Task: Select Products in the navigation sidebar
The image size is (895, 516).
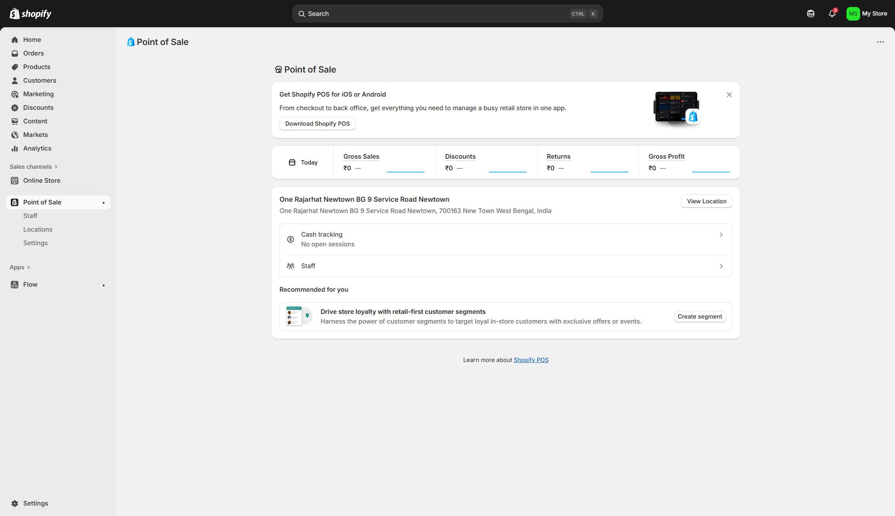Action: tap(36, 67)
